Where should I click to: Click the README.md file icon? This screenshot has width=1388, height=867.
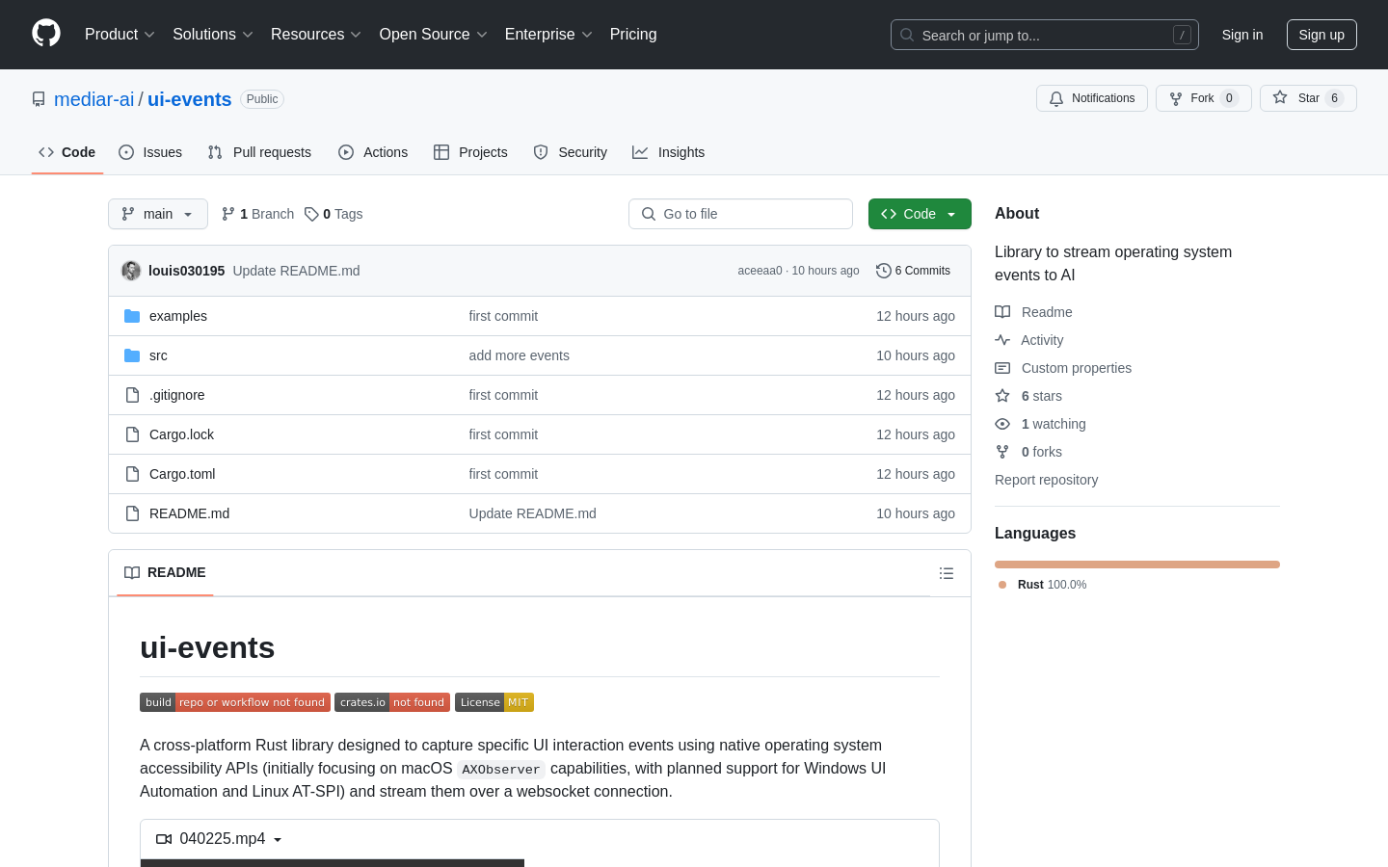(132, 513)
